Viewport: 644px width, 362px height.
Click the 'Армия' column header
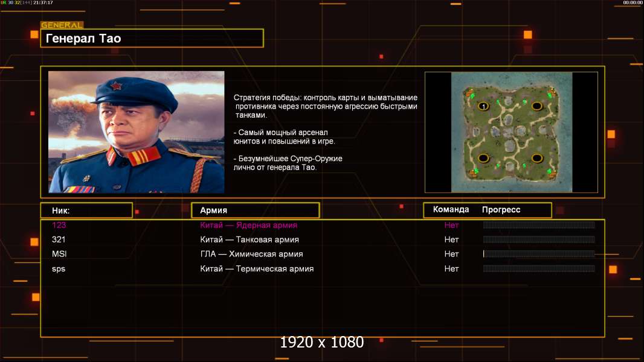click(256, 211)
